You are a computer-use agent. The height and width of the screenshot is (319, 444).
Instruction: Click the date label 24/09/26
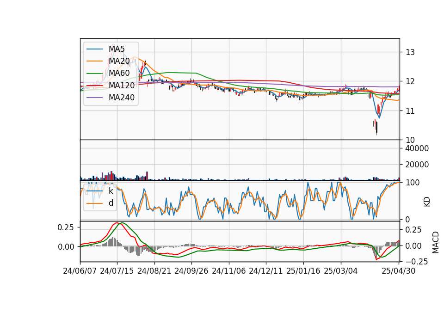click(x=191, y=271)
